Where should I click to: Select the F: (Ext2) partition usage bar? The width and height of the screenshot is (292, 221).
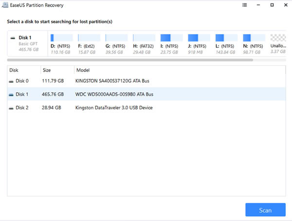pyautogui.click(x=89, y=38)
